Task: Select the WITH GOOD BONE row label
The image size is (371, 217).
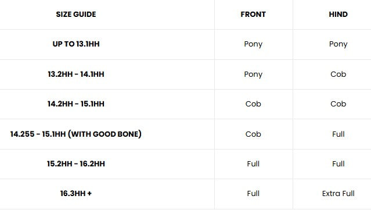Action: coord(76,134)
